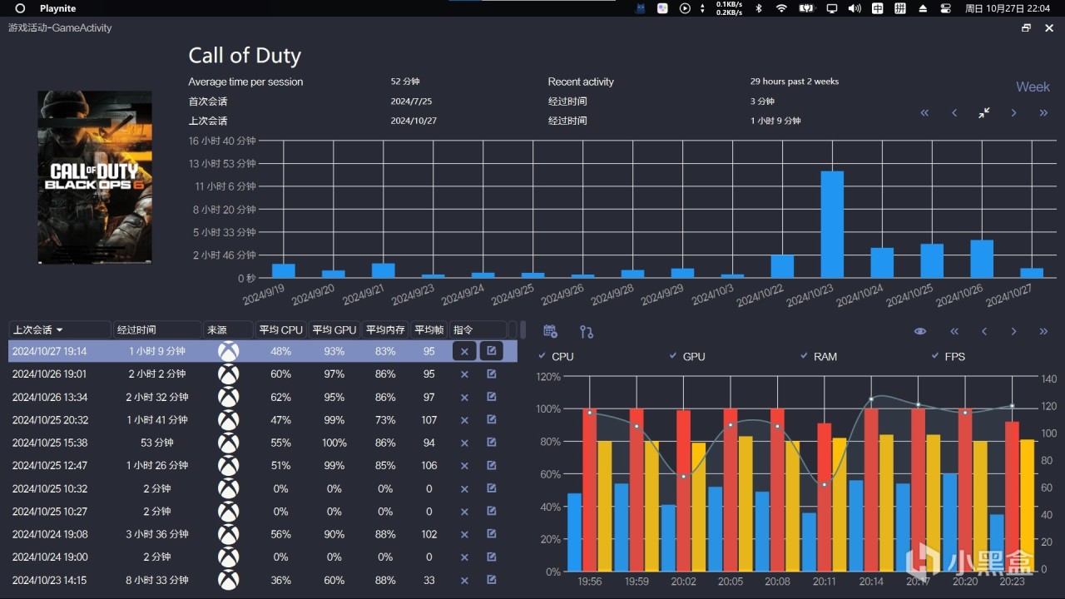
Task: Click the collapse/zoom-reset chart button
Action: (984, 112)
